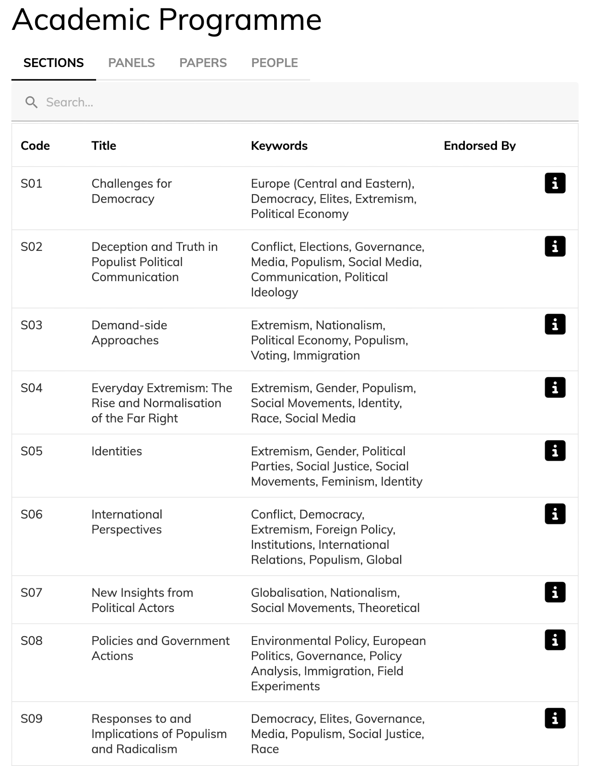
Task: Open info for S07 New Insights section
Action: coord(555,593)
